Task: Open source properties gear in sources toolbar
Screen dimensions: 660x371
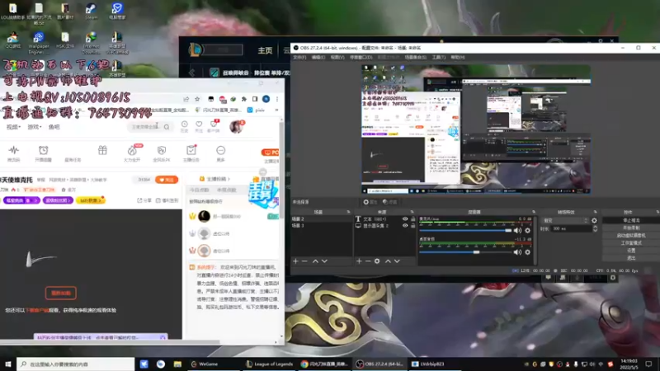Action: [377, 261]
